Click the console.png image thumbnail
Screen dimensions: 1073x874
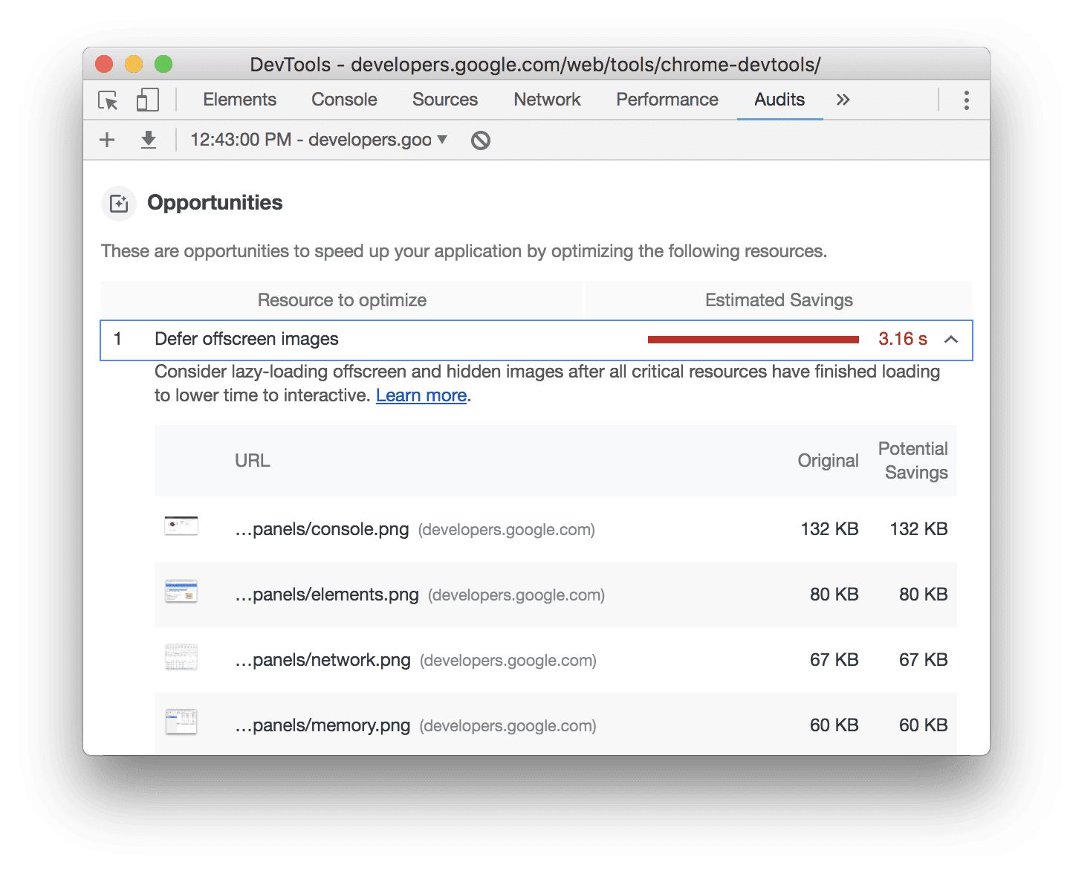[181, 526]
